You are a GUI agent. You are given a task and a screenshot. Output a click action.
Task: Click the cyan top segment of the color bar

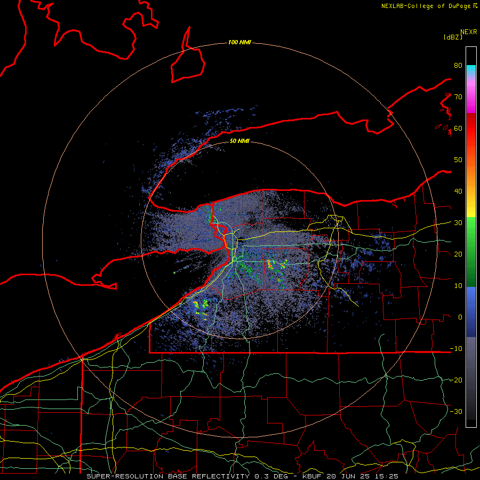tap(471, 70)
